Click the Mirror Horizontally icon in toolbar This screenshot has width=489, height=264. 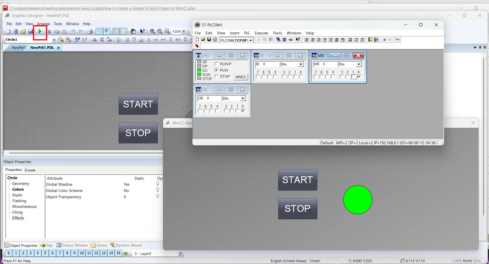pyautogui.click(x=94, y=40)
